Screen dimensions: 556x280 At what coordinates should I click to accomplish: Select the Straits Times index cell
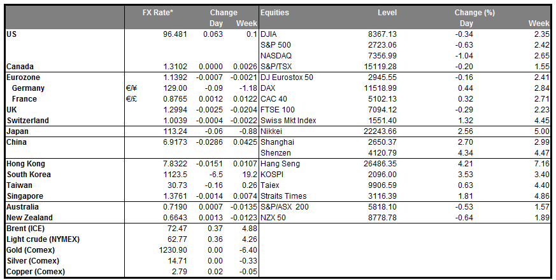tap(283, 196)
